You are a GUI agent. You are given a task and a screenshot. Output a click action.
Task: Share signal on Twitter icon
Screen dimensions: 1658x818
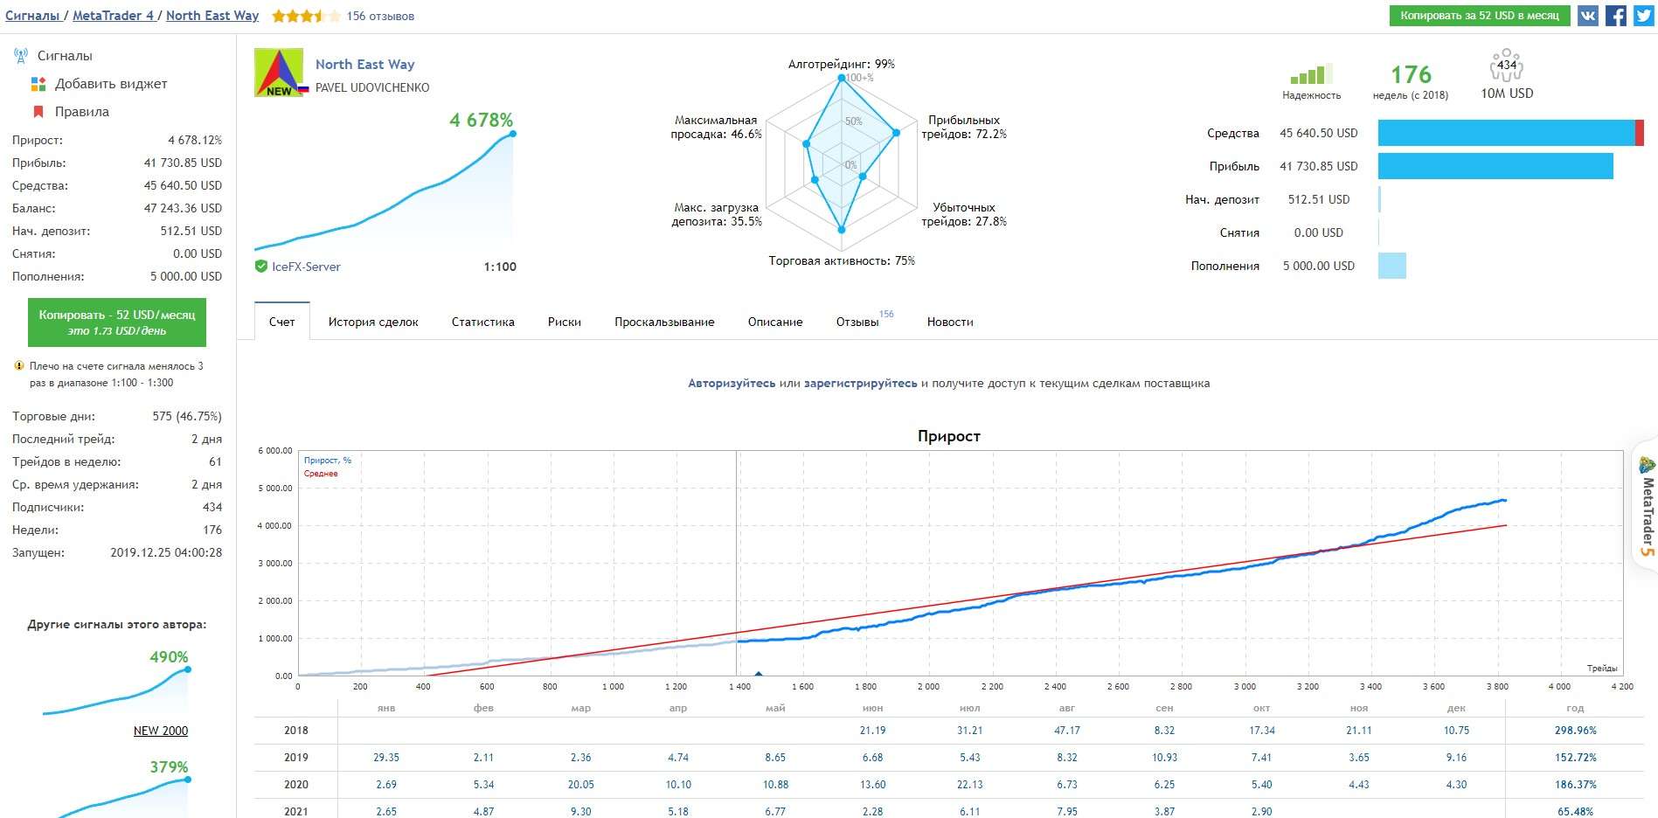click(1644, 16)
